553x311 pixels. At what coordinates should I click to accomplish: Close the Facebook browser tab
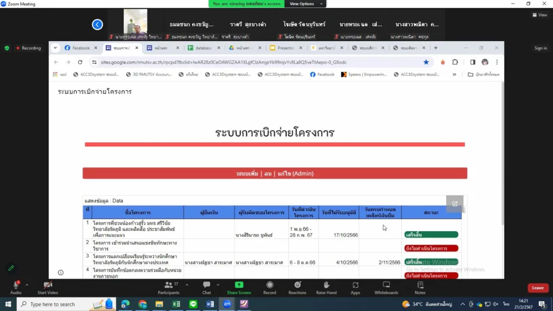coord(96,48)
